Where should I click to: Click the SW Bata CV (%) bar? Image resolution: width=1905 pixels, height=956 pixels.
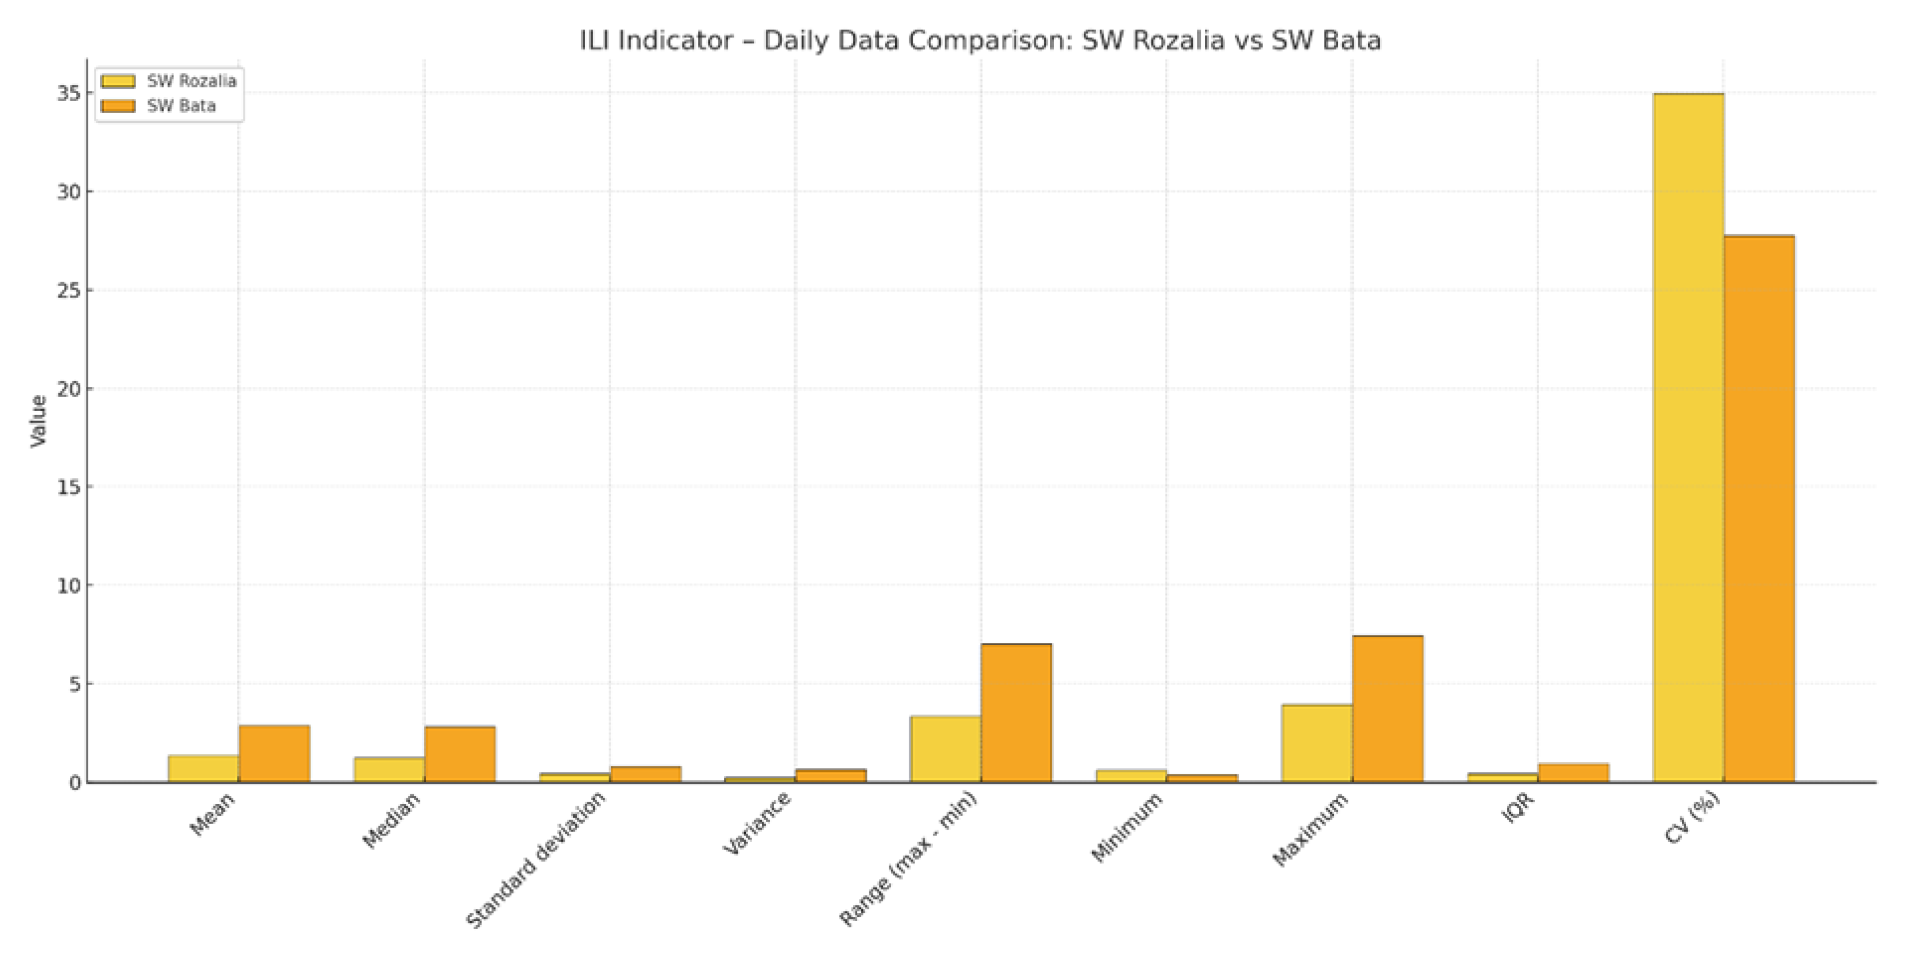[1759, 509]
